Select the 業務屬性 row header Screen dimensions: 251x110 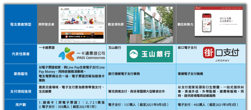tap(21, 74)
